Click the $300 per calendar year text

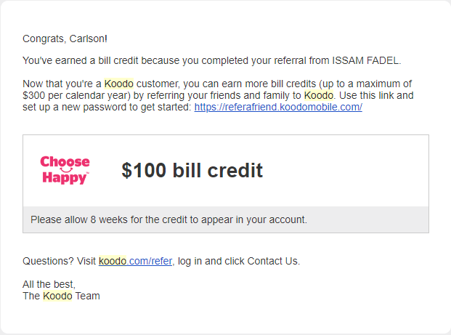pyautogui.click(x=75, y=95)
